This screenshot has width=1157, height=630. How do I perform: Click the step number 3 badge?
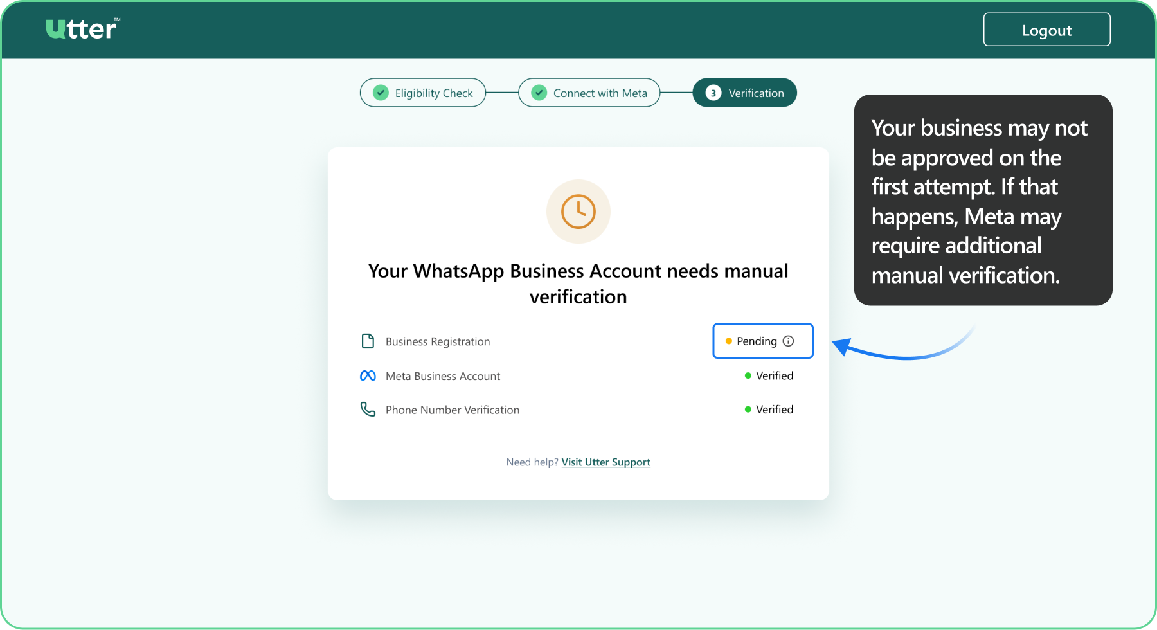point(713,93)
